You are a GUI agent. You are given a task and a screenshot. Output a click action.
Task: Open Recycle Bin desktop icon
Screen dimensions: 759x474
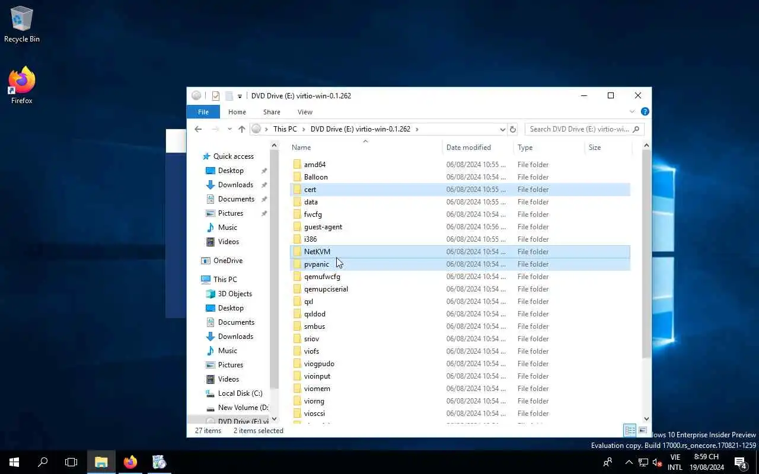pos(22,25)
